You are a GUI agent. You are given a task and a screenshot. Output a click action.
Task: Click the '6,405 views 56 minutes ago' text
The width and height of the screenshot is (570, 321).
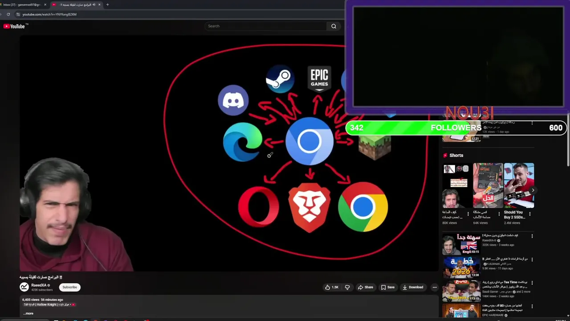pos(43,300)
